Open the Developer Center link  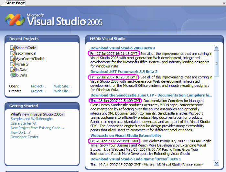pos(25,137)
